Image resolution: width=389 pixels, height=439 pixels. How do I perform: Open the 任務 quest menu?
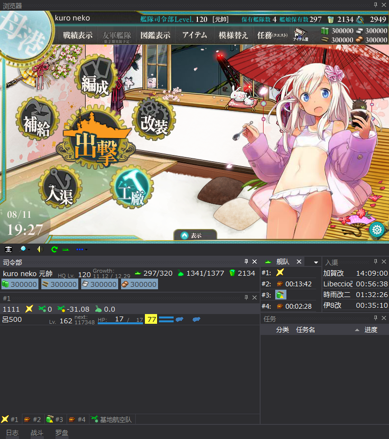coord(272,35)
